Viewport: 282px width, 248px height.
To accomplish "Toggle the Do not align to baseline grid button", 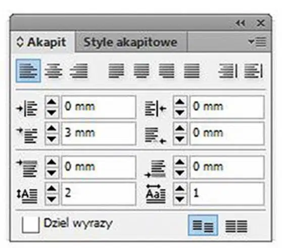I will coord(203,225).
